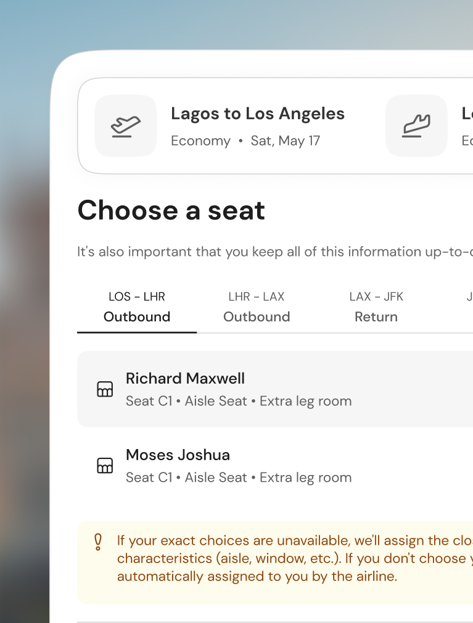Viewport: 473px width, 623px height.
Task: Click the Lagos to Los Angeles flight title
Action: pyautogui.click(x=258, y=113)
